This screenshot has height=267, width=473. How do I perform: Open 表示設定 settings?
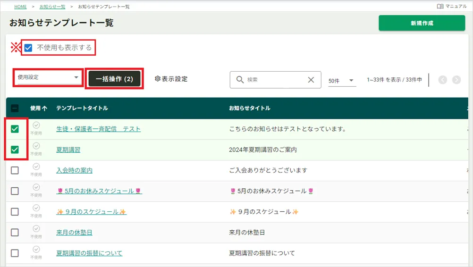171,79
